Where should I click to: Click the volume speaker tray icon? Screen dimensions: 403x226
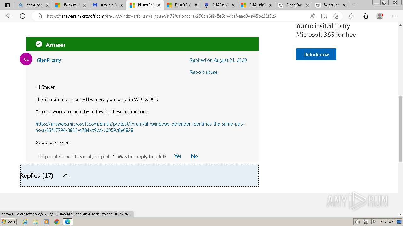[358, 222]
